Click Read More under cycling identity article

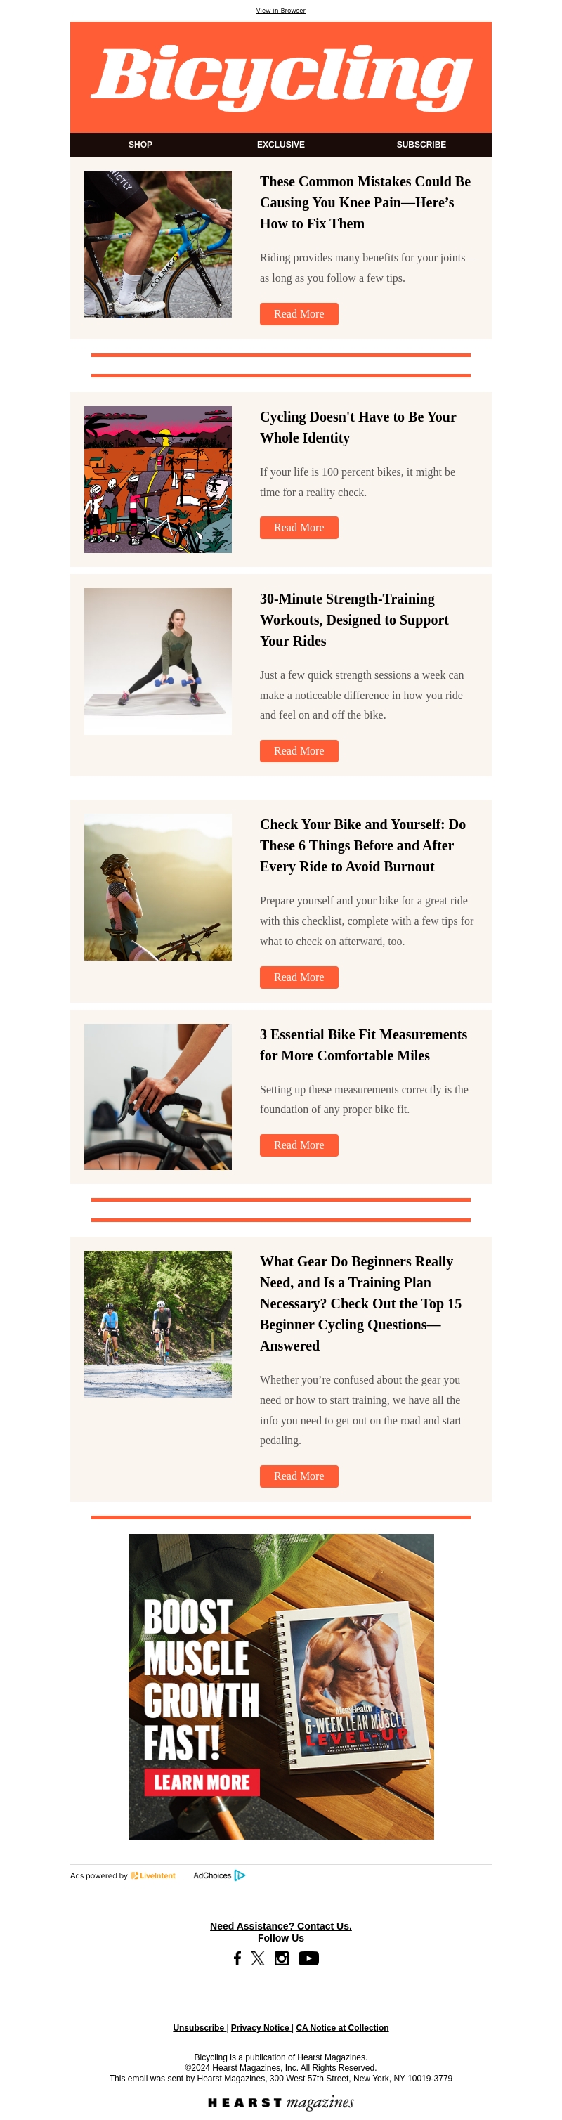point(299,528)
